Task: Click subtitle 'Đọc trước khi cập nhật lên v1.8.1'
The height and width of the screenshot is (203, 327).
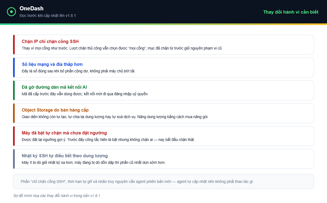Action: [48, 16]
